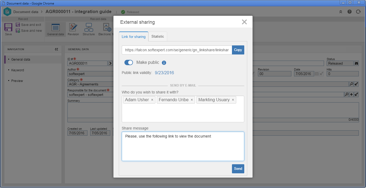Click the recipients box empty area
Image resolution: width=366 pixels, height=188 pixels.
183,113
